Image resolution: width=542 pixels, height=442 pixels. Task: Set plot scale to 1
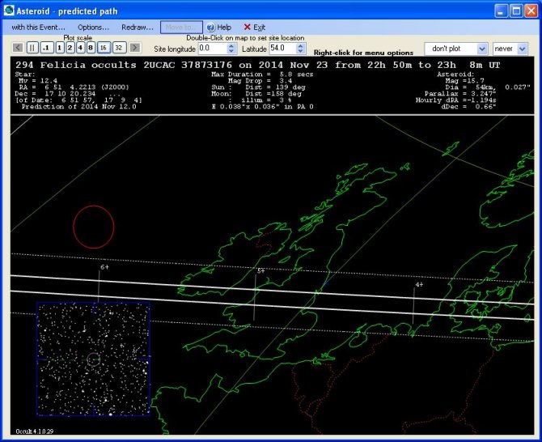pos(59,48)
